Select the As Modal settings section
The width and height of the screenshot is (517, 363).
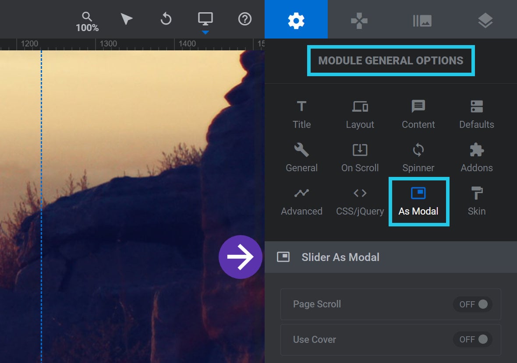[x=418, y=201]
